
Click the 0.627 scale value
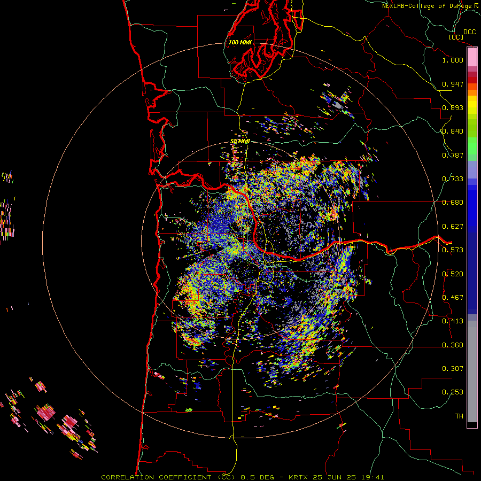(x=453, y=227)
